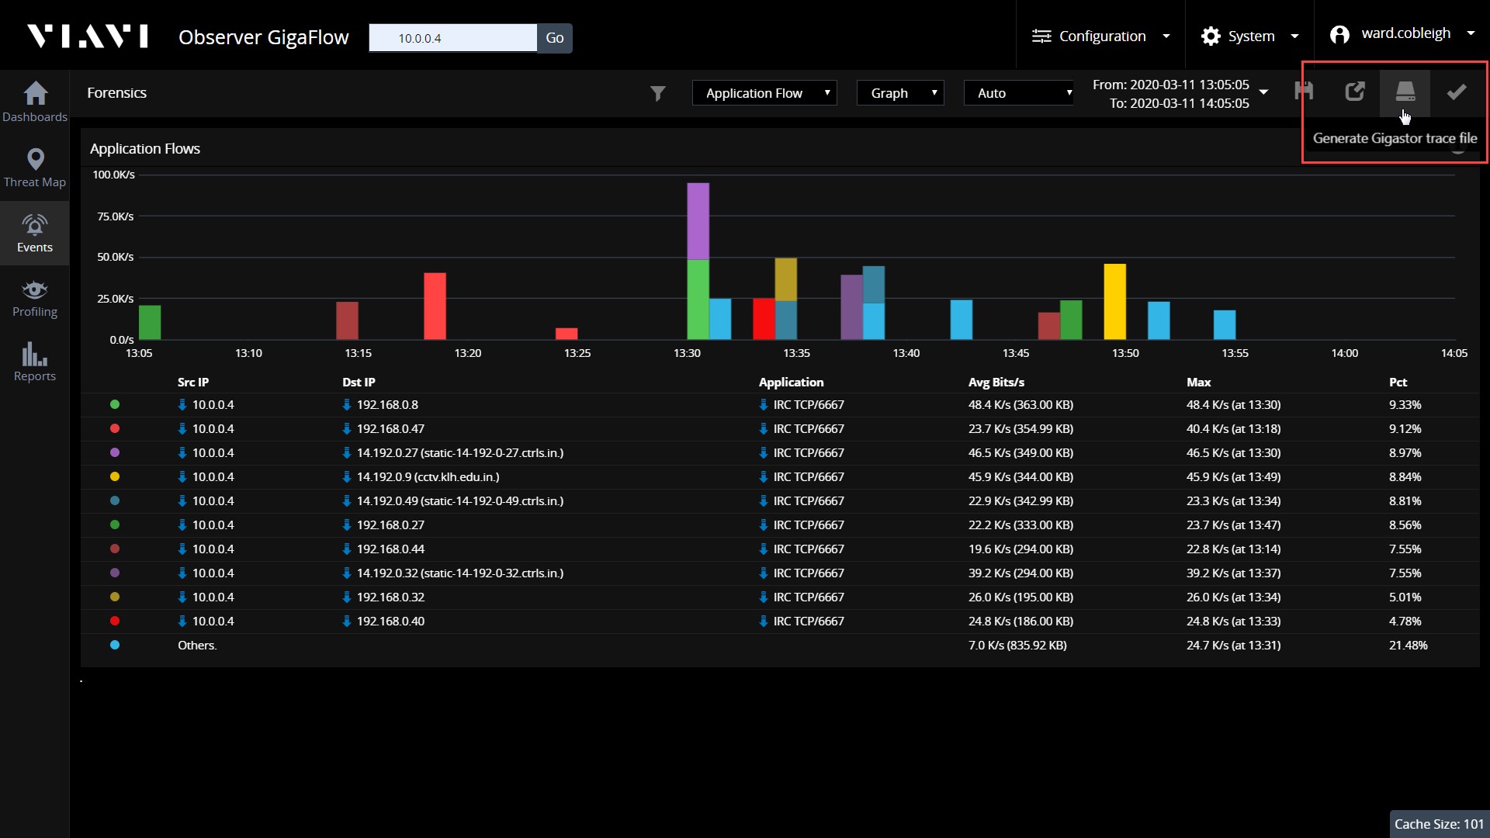The width and height of the screenshot is (1490, 838).
Task: Open the Configuration menu
Action: click(1100, 36)
